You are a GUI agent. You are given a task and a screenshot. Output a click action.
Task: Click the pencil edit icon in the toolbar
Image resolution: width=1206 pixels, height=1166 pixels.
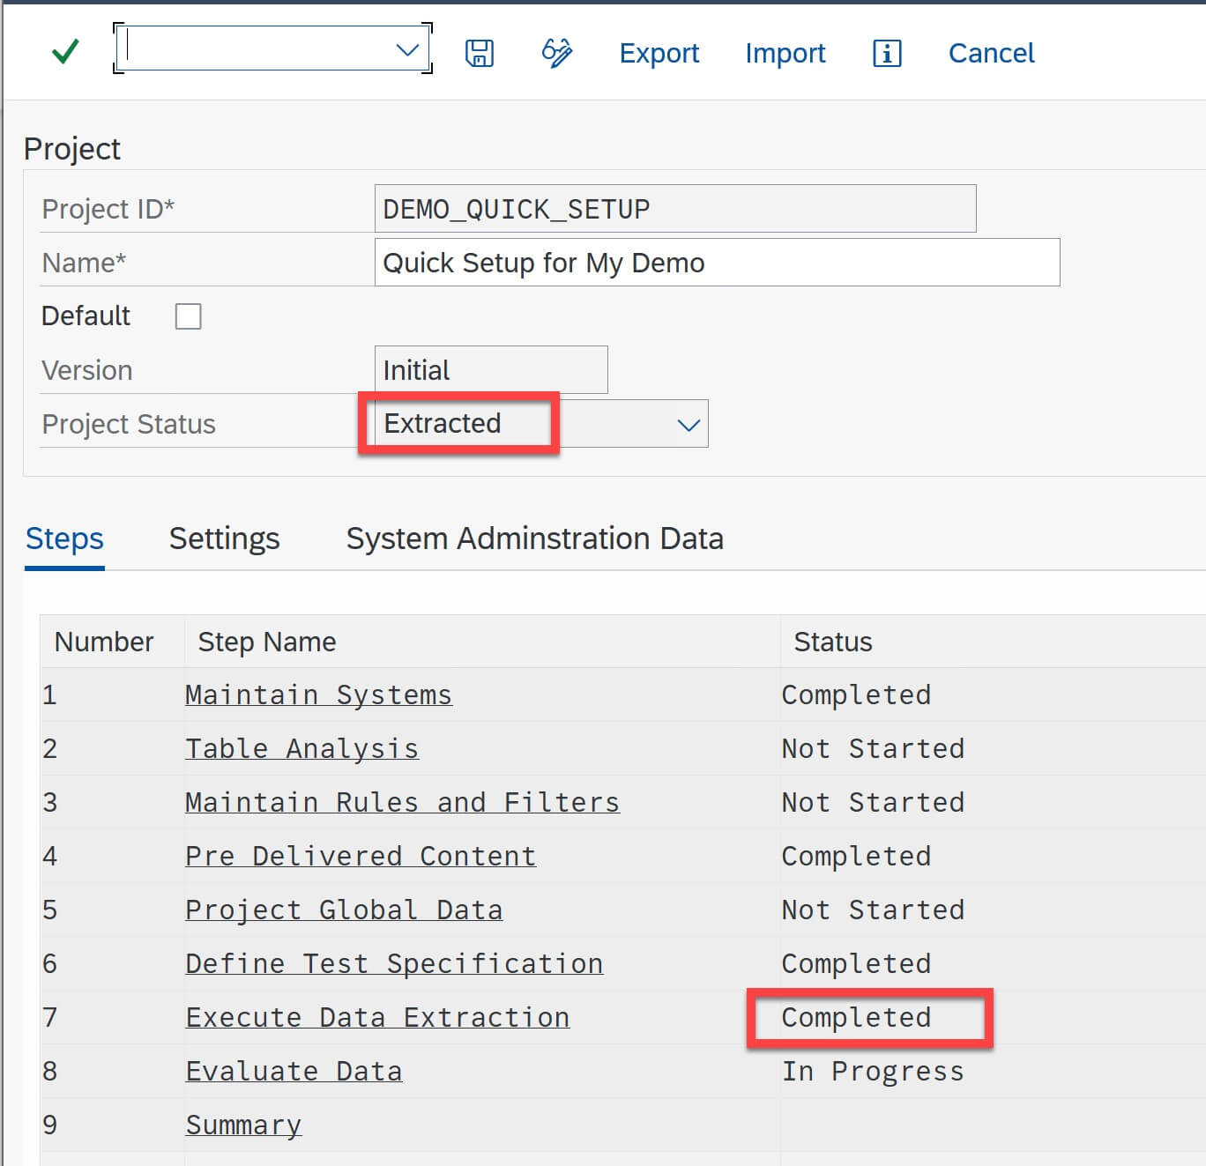coord(555,53)
